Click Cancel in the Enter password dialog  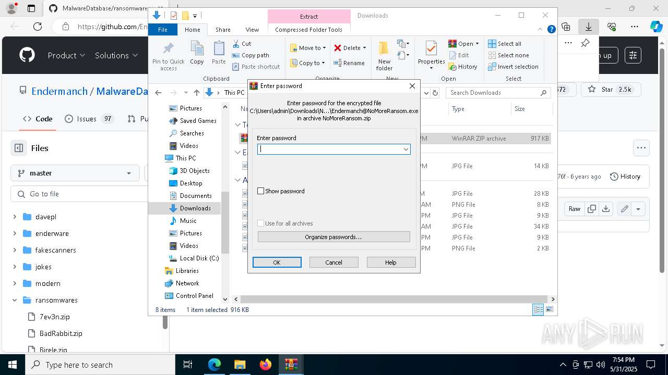[333, 262]
